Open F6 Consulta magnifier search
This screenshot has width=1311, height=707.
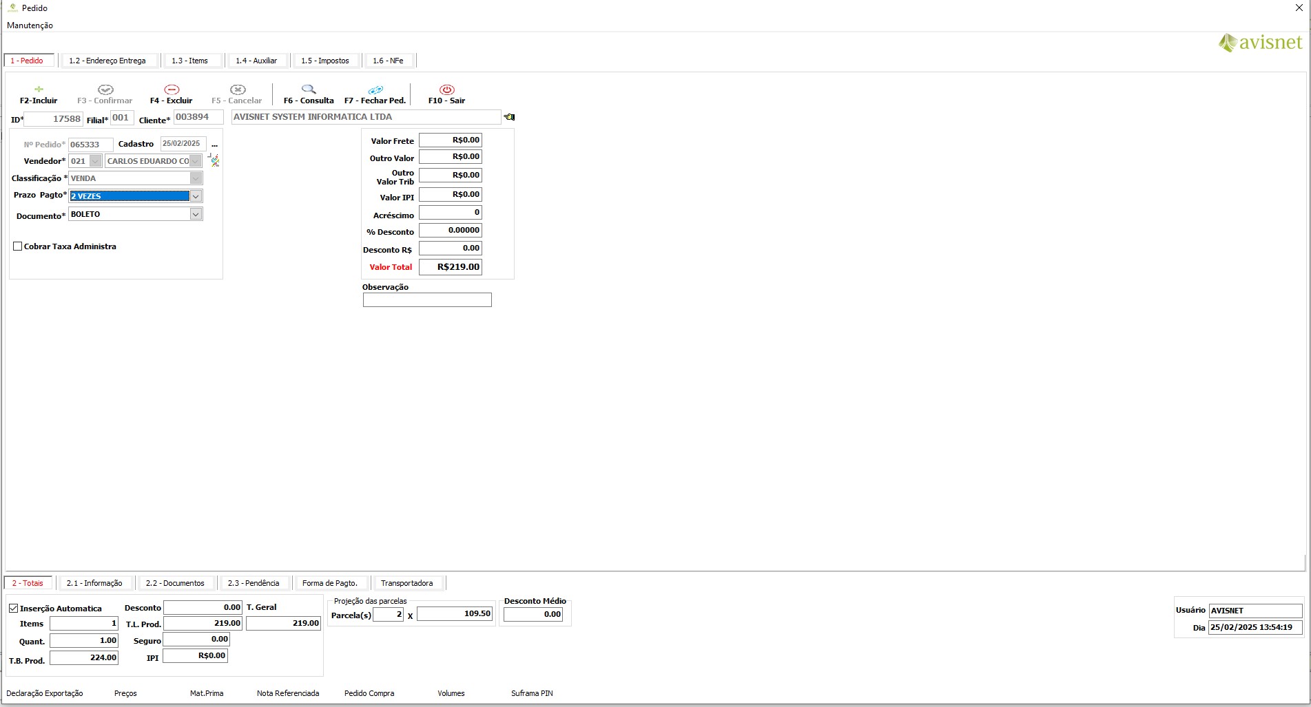[x=309, y=89]
